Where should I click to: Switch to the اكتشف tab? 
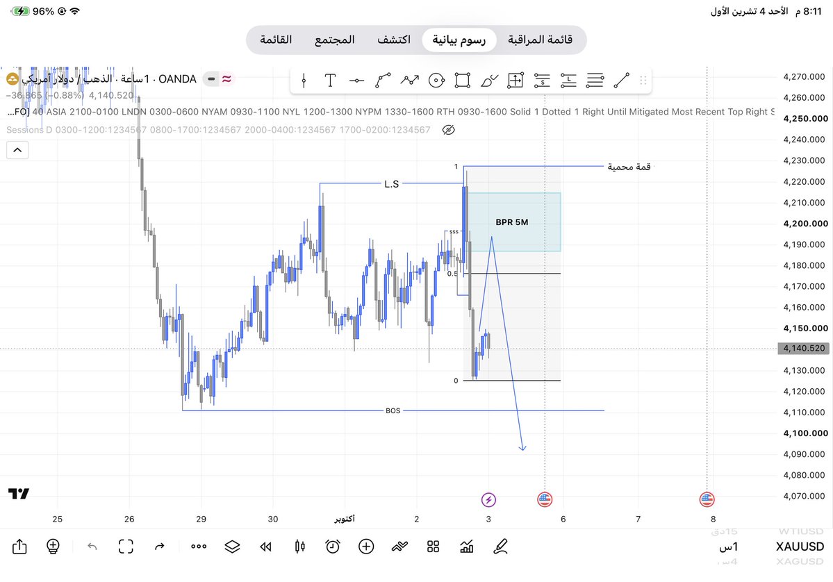coord(394,40)
